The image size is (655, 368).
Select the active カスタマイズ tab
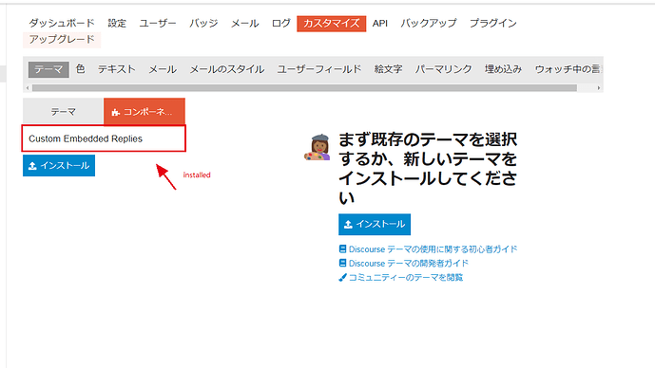pos(331,24)
